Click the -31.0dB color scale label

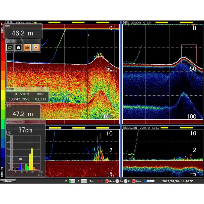coord(2,27)
